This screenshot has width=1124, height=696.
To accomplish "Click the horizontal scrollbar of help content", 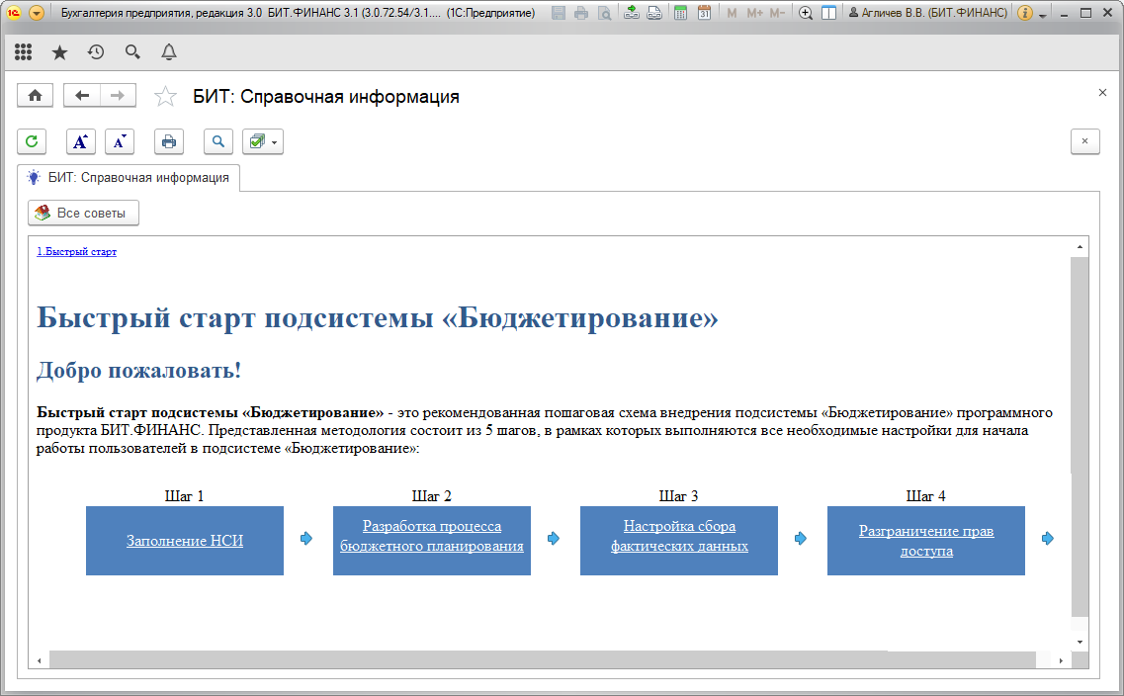I will tap(542, 659).
